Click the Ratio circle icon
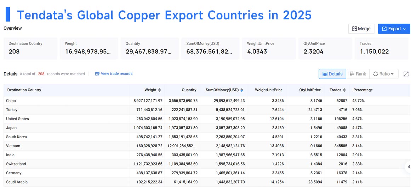 [375, 74]
